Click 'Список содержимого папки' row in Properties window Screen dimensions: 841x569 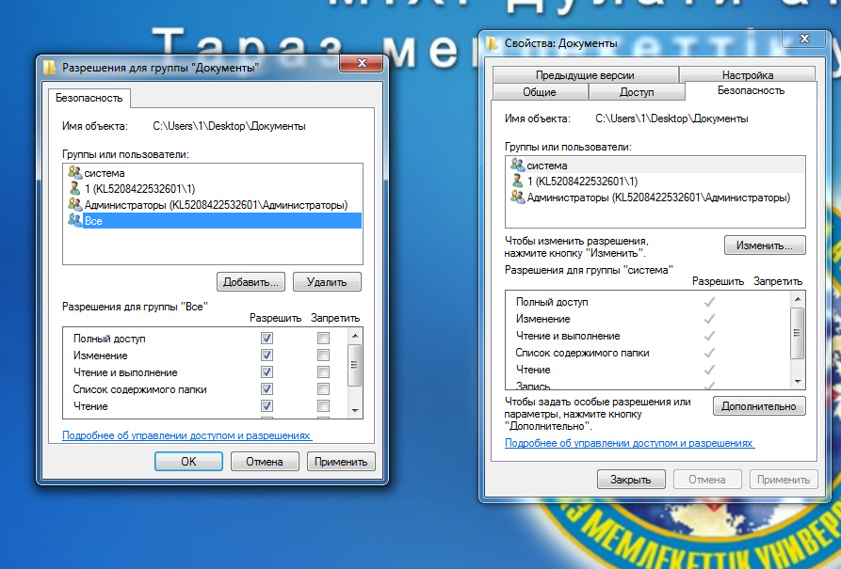click(x=648, y=353)
